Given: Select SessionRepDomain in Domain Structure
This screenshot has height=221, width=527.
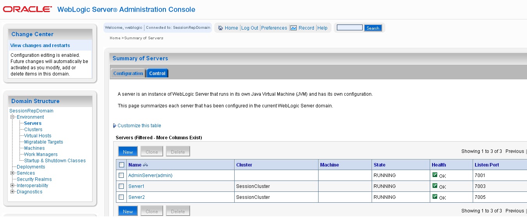Looking at the screenshot, I should coord(31,111).
